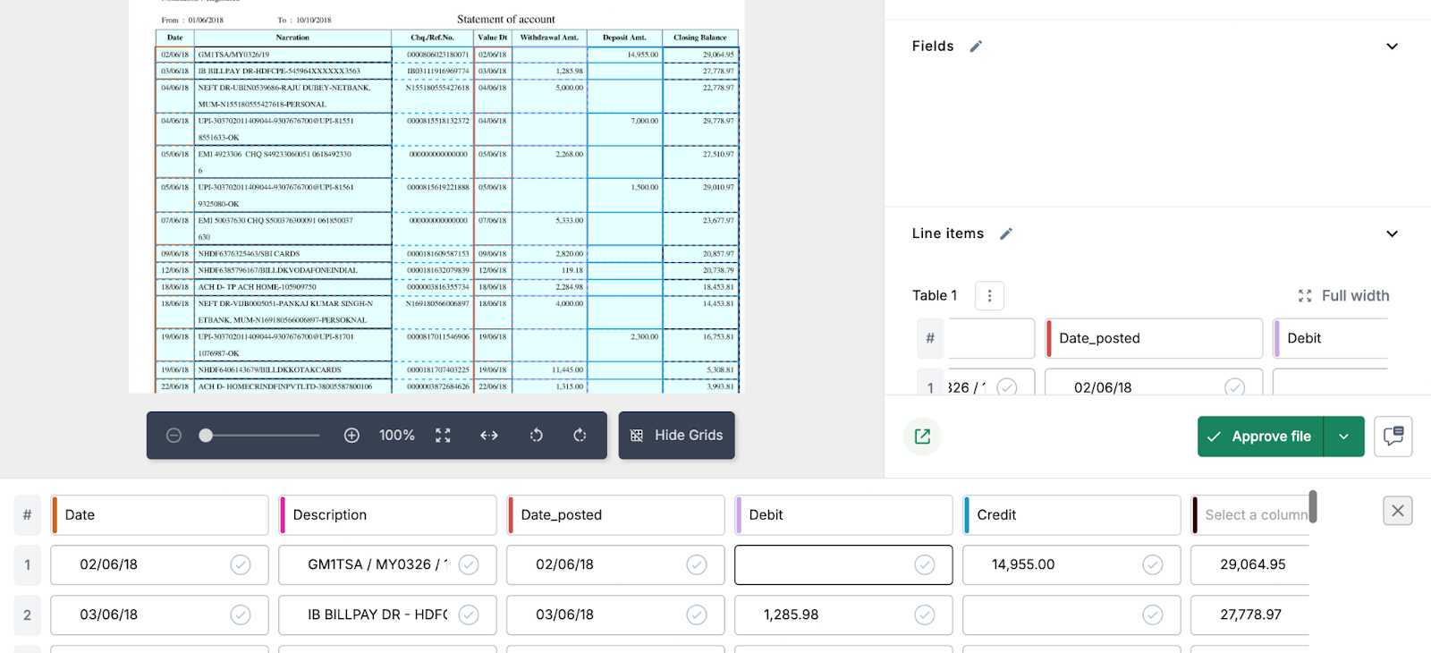The image size is (1431, 653).
Task: Open the comments panel icon
Action: coord(1393,437)
